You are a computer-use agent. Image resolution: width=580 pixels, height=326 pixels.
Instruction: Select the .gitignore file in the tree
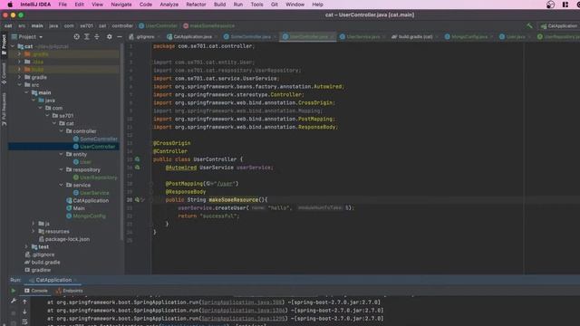[40, 254]
